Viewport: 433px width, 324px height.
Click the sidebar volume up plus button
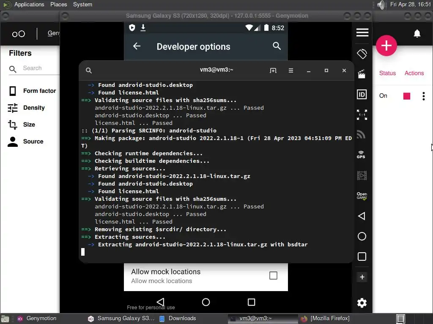coord(362,277)
